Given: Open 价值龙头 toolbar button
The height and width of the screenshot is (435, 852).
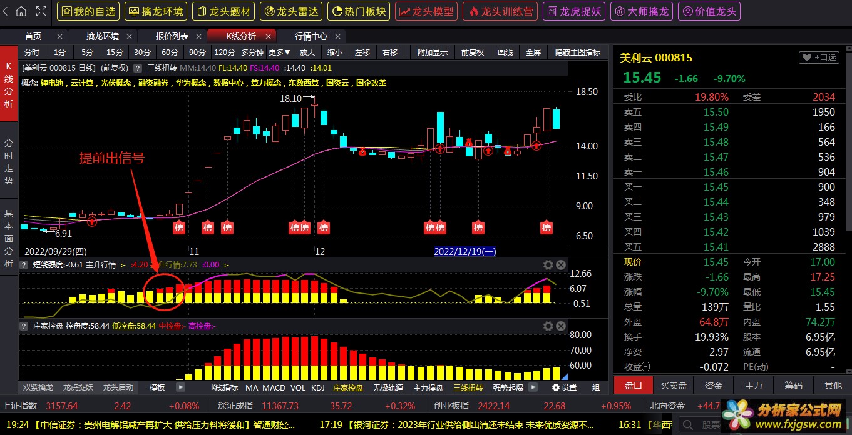Looking at the screenshot, I should pyautogui.click(x=709, y=11).
